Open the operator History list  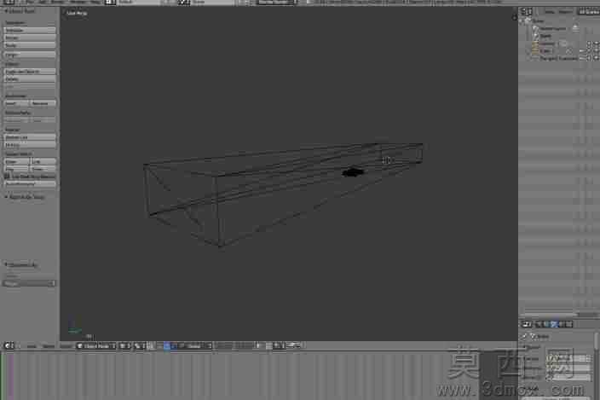[30, 145]
